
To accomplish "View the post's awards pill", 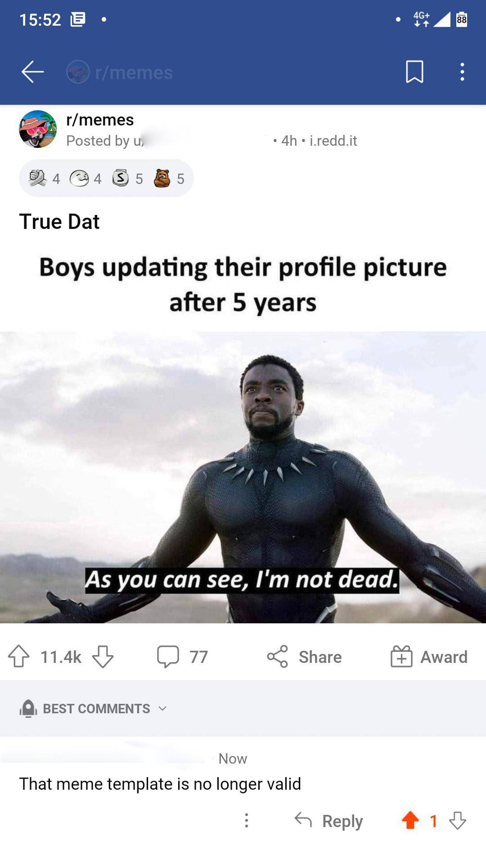I will [106, 178].
